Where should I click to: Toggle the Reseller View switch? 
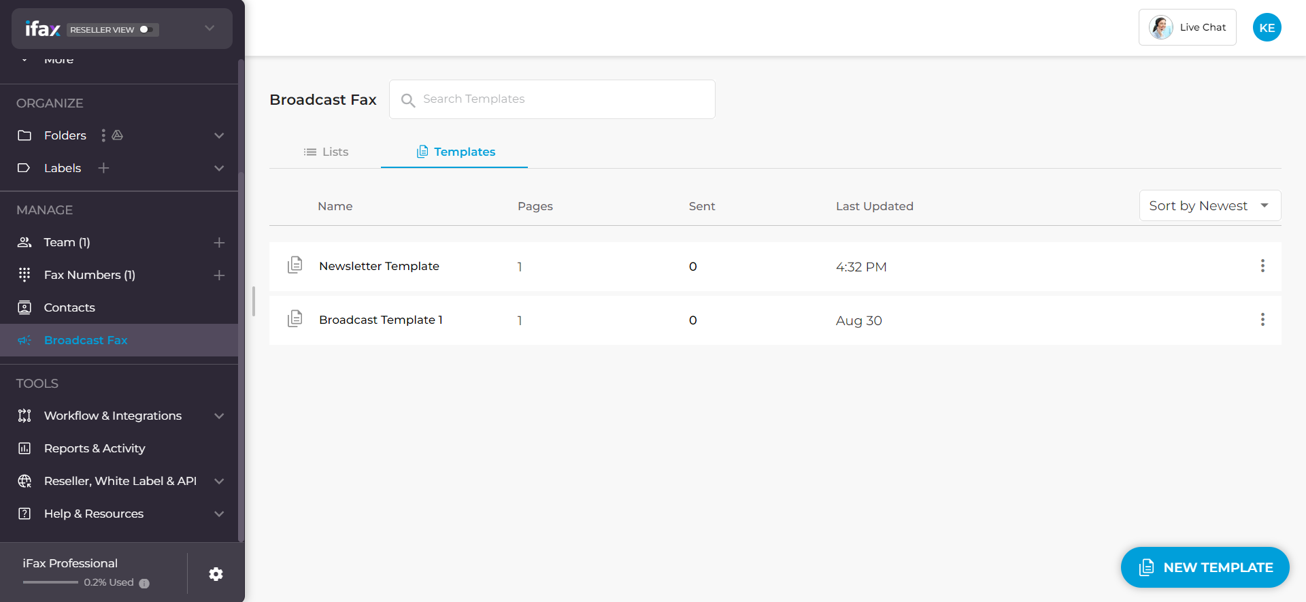pyautogui.click(x=145, y=29)
